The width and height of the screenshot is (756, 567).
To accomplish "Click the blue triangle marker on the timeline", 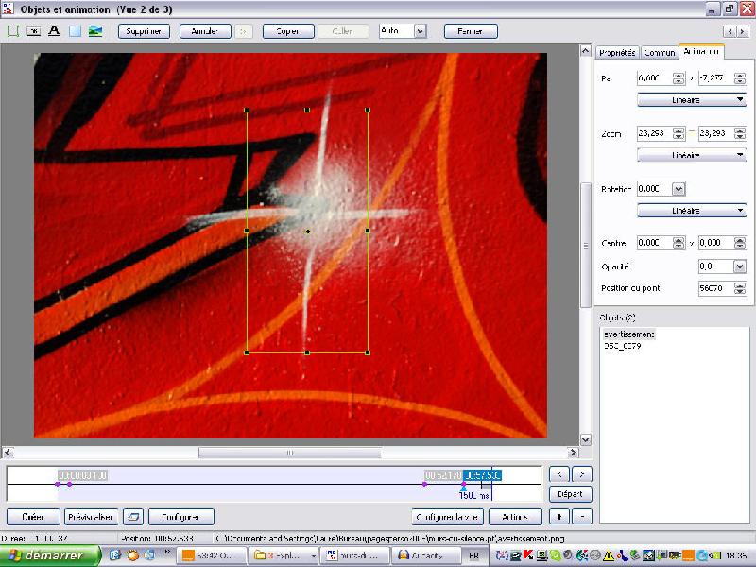I will point(463,489).
